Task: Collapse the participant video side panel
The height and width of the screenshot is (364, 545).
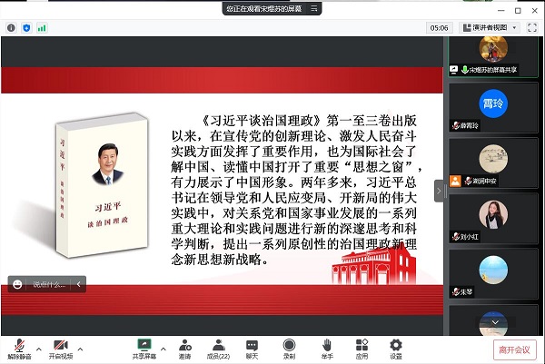Action: point(440,191)
